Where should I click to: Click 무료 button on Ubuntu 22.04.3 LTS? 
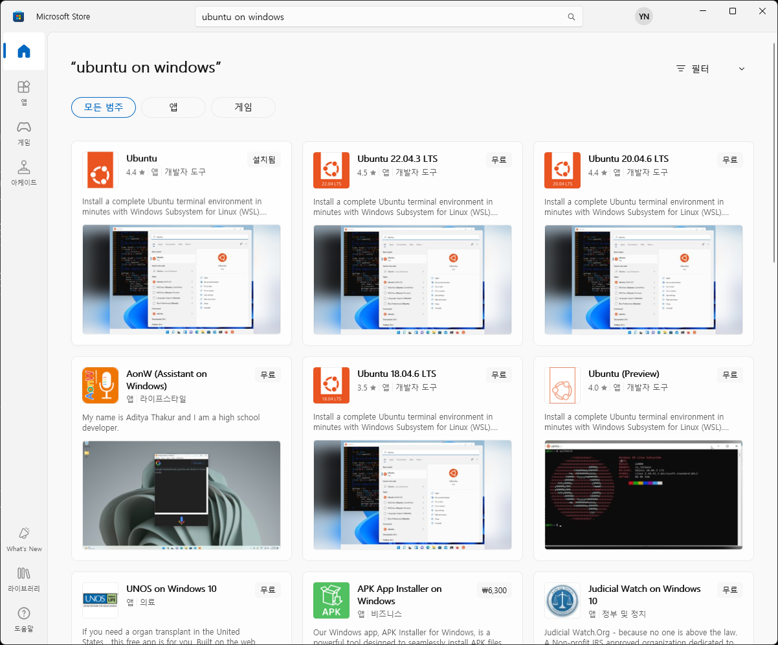click(x=499, y=160)
